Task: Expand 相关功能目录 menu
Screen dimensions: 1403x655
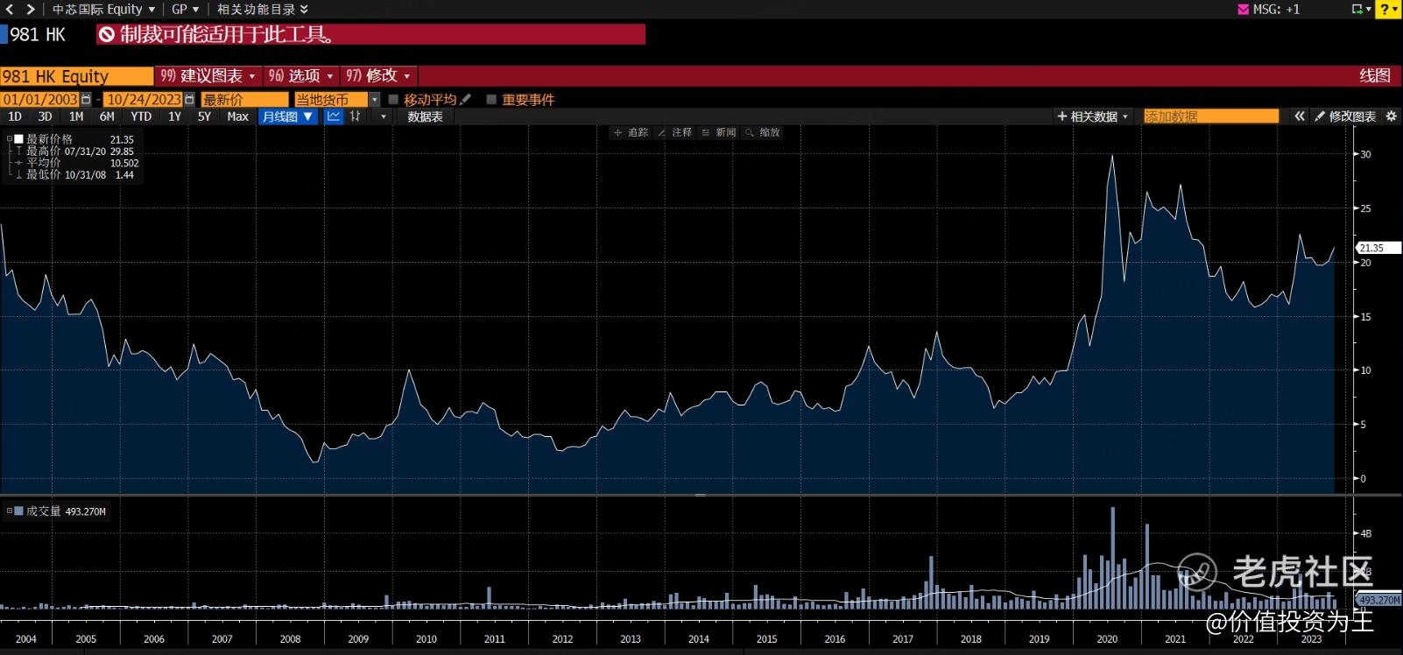Action: click(263, 9)
